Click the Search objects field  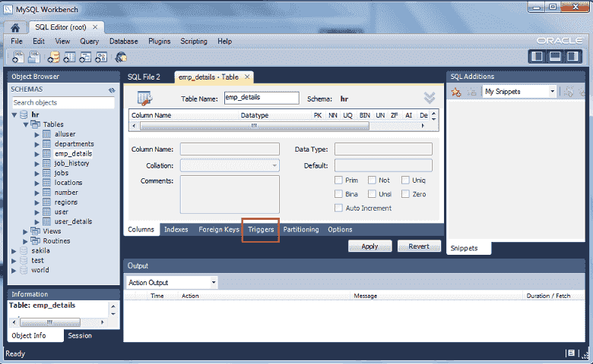(63, 102)
